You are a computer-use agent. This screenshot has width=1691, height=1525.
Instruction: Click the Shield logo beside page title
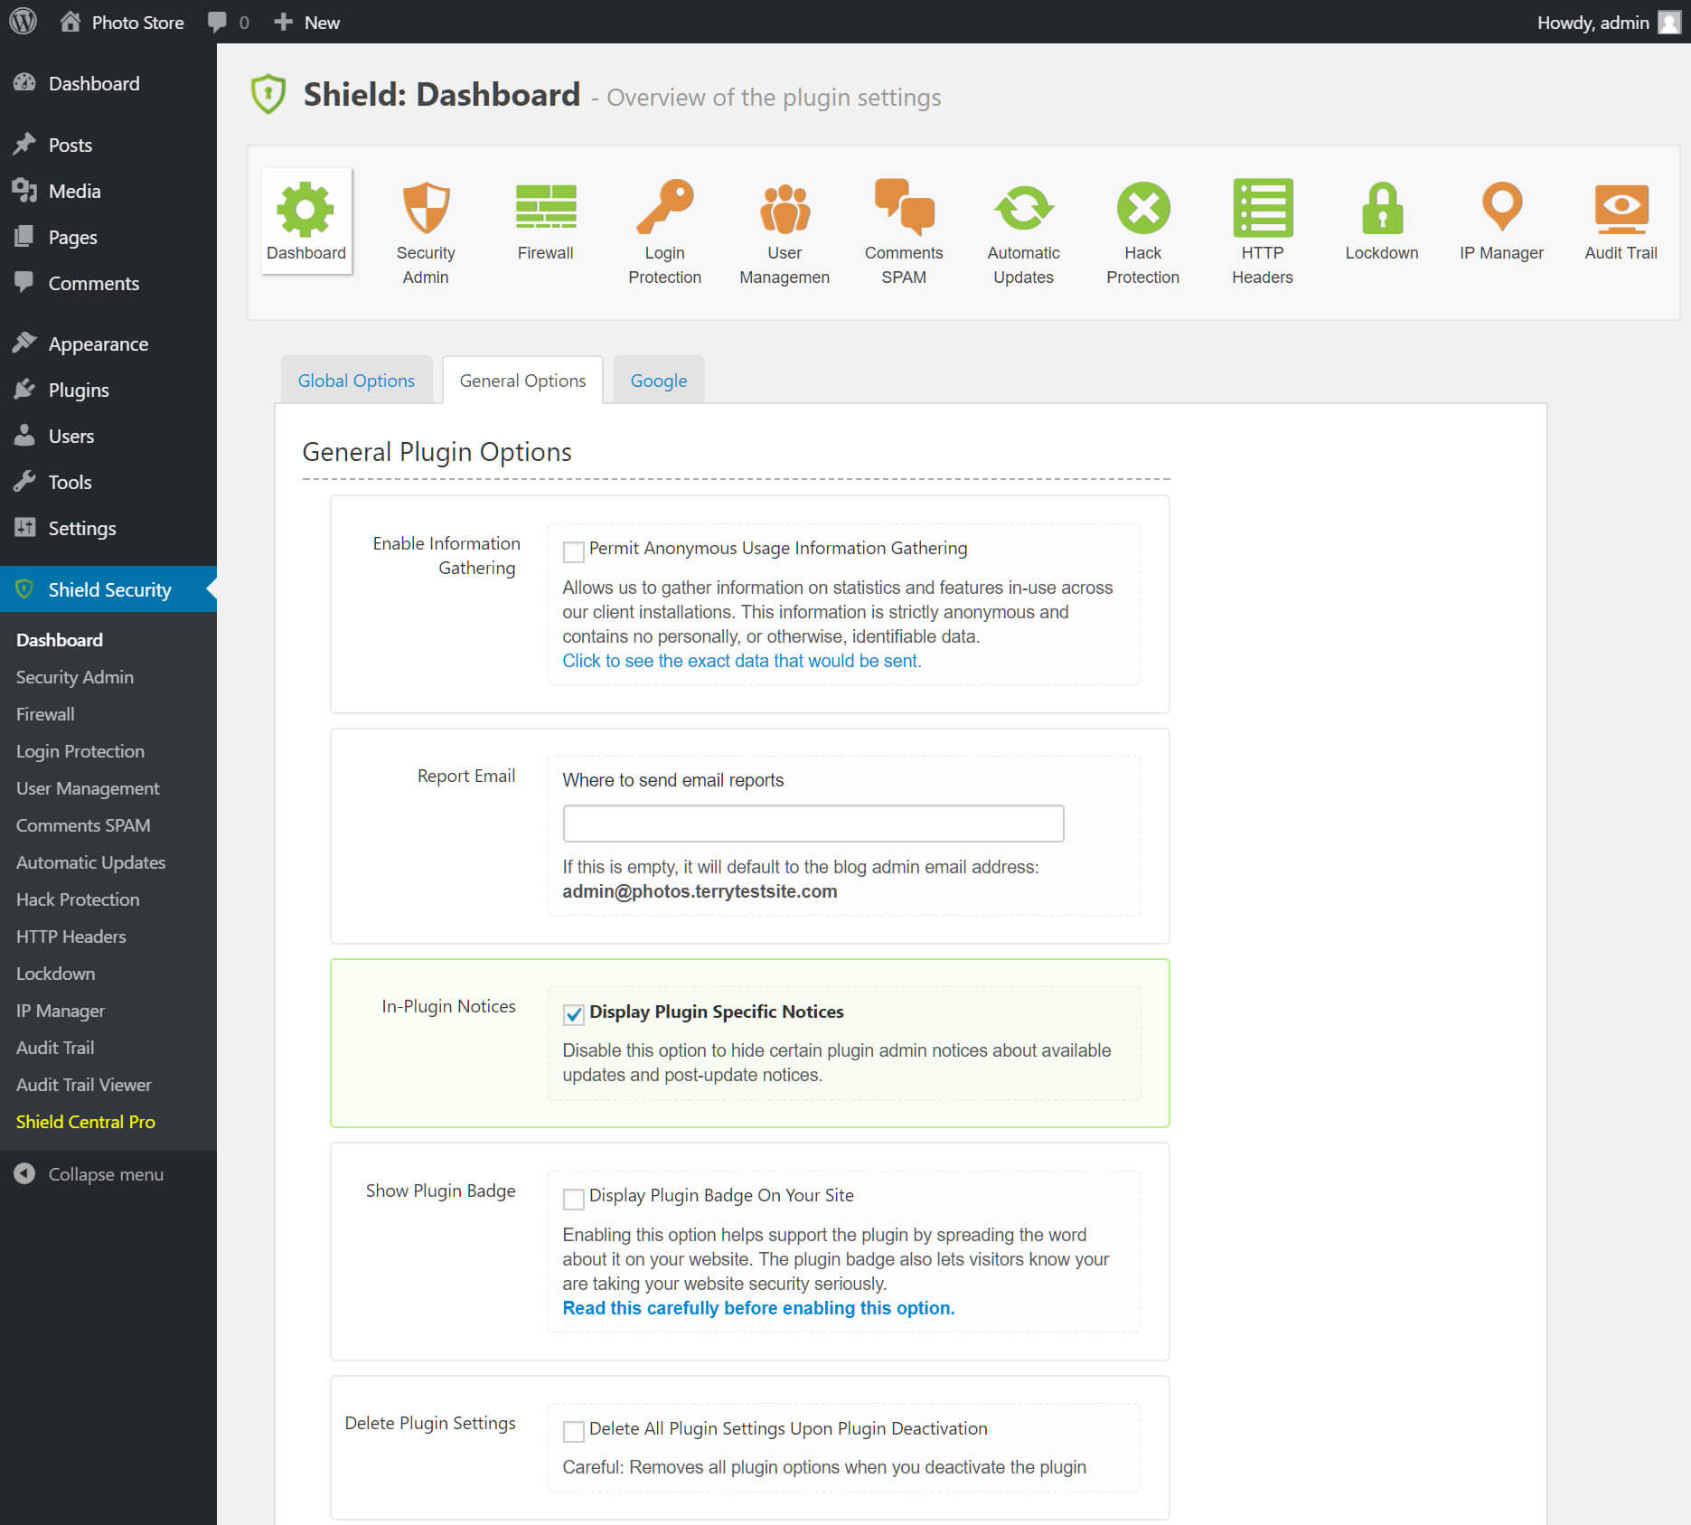[x=268, y=94]
